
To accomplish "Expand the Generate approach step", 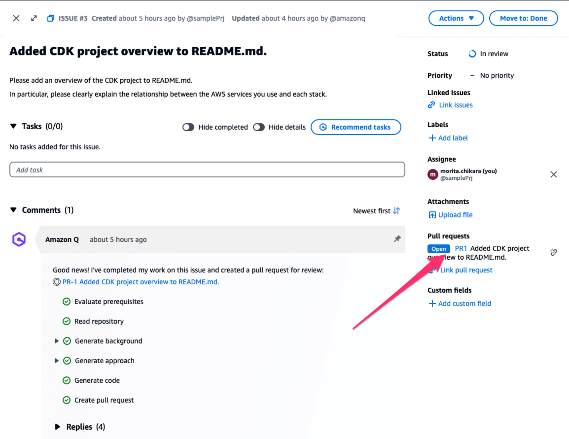I will tap(56, 361).
